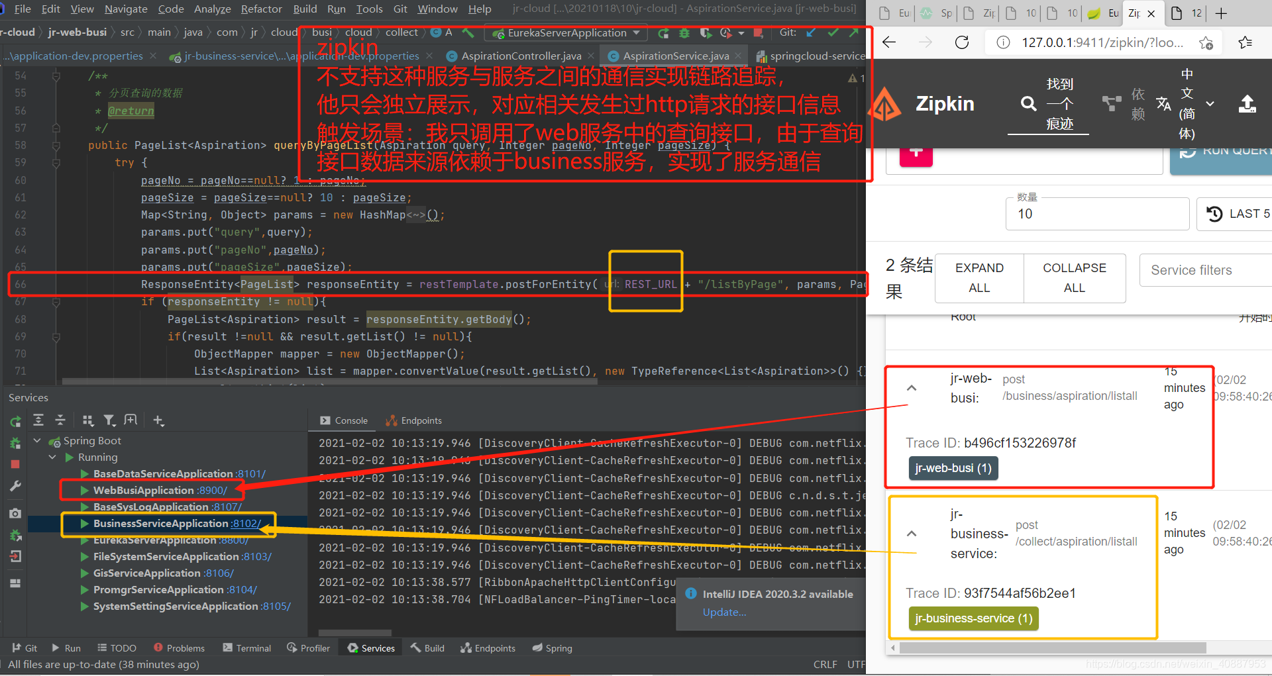1272x676 pixels.
Task: Run with Coverage from the top toolbar
Action: click(x=706, y=33)
